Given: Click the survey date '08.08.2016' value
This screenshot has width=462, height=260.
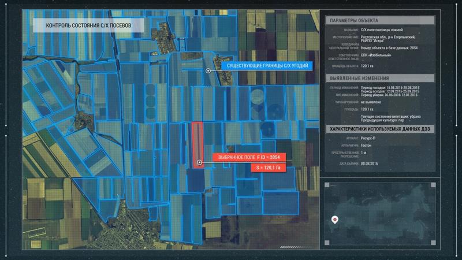Looking at the screenshot, I should [x=371, y=164].
